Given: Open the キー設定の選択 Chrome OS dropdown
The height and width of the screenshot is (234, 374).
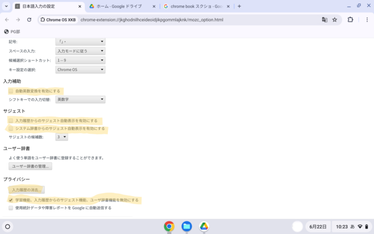Looking at the screenshot, I should (x=80, y=69).
